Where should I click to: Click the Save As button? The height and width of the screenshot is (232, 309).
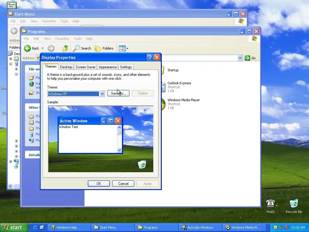(x=118, y=93)
